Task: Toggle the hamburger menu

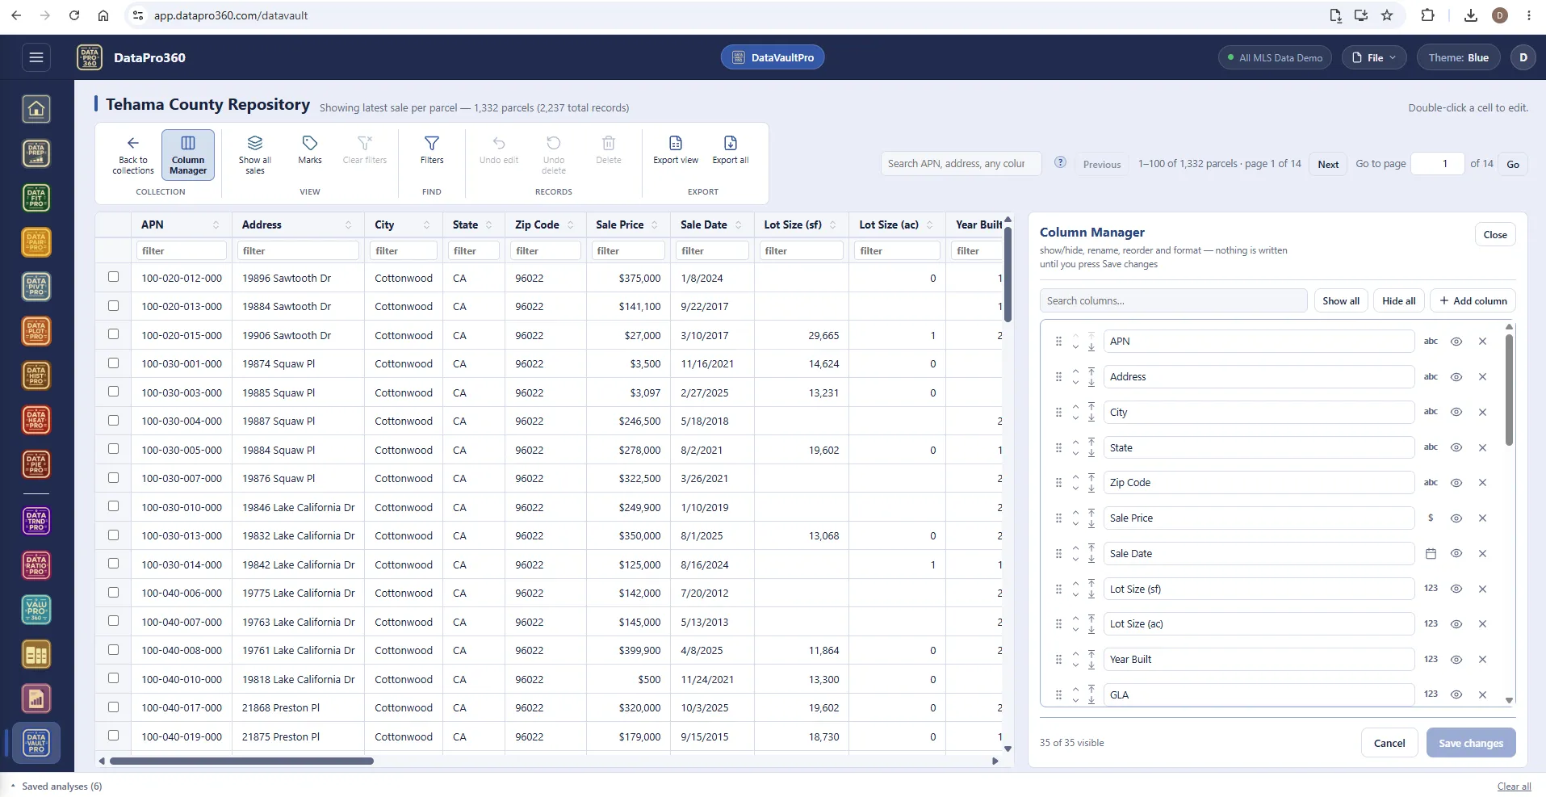Action: coord(36,57)
